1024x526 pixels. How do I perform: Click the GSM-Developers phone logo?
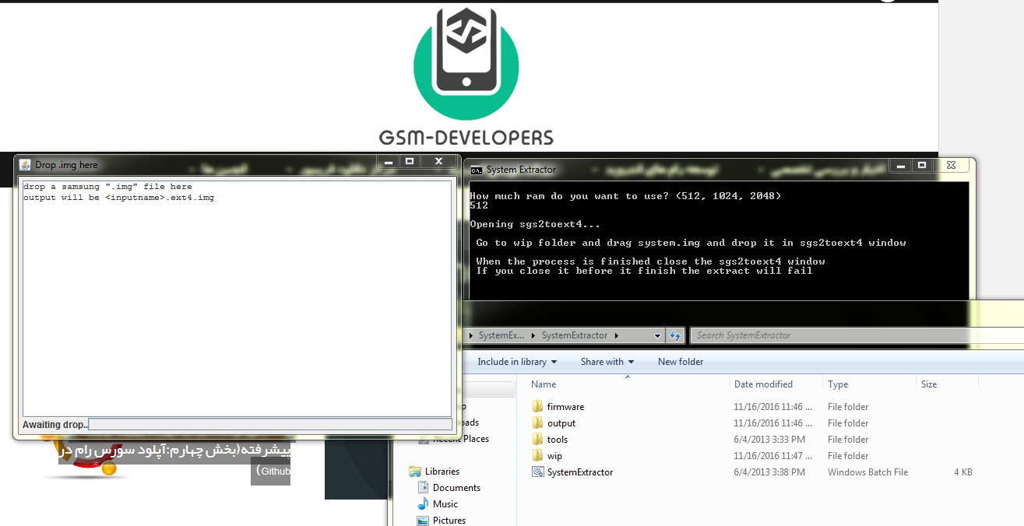[466, 64]
